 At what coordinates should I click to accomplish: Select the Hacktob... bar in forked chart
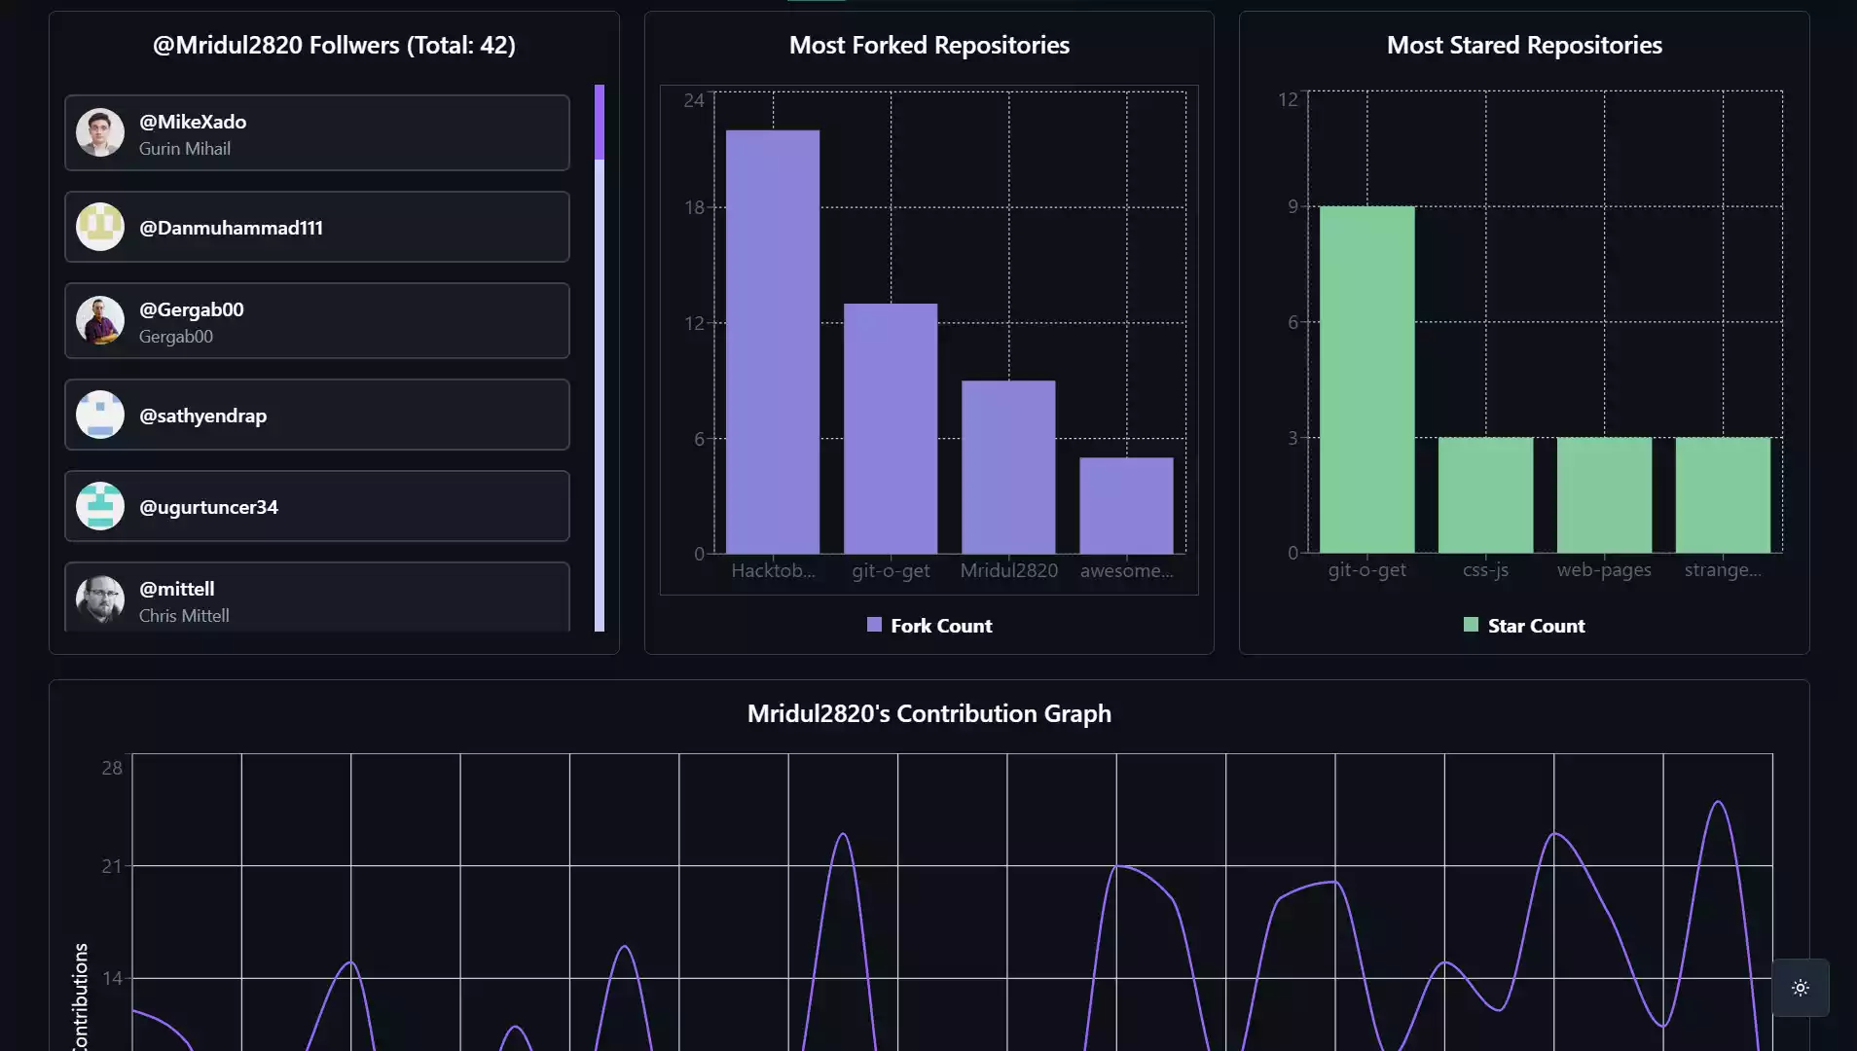click(773, 342)
